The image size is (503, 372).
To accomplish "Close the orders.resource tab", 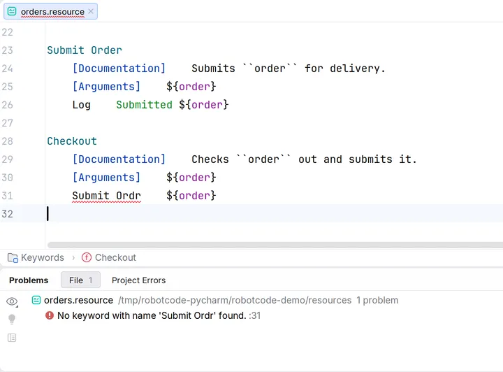I will [x=91, y=11].
